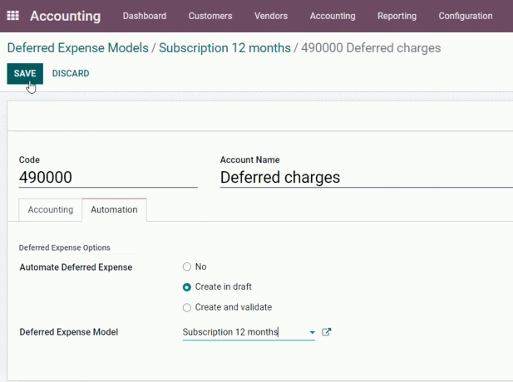Edit the Account Name field
Image resolution: width=513 pixels, height=382 pixels.
click(x=367, y=178)
